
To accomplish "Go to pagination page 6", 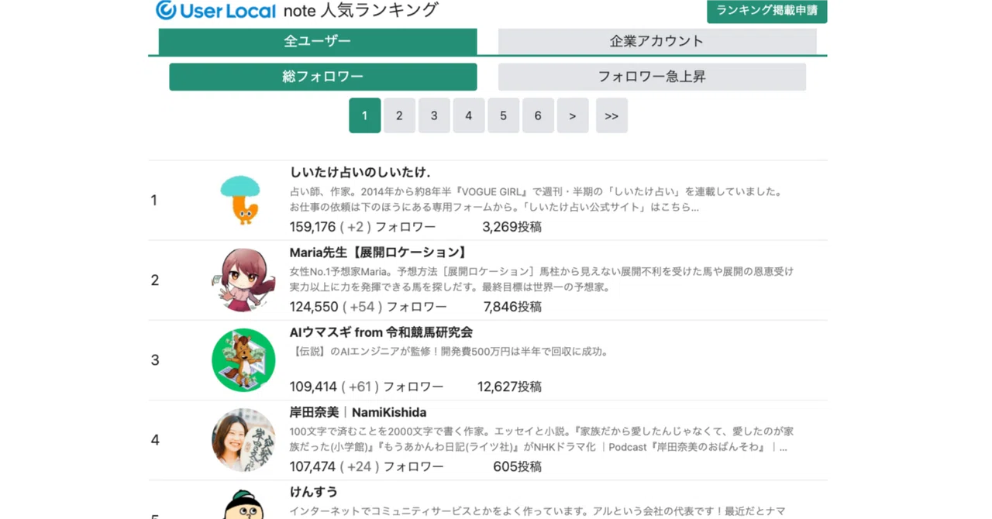I will pos(538,115).
